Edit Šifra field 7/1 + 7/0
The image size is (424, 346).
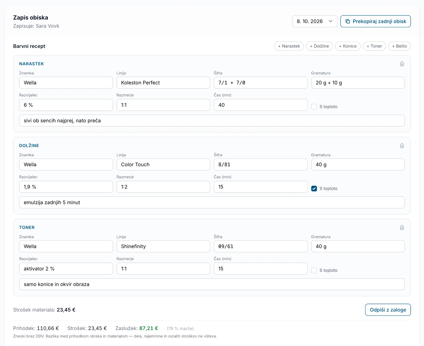[260, 83]
